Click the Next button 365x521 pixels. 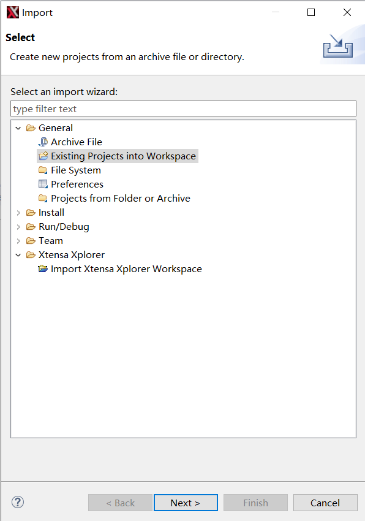[x=186, y=503]
